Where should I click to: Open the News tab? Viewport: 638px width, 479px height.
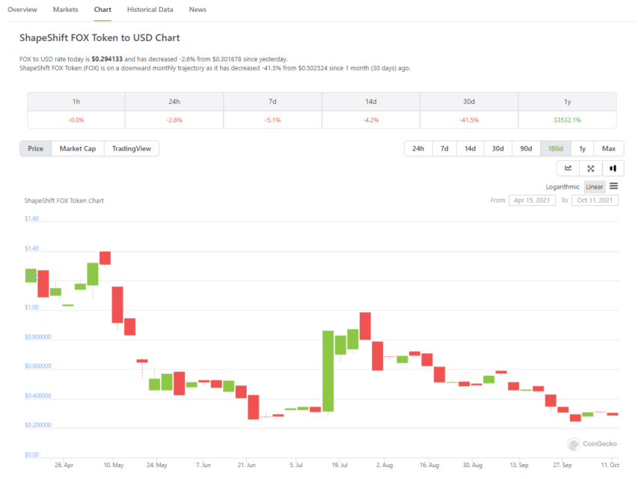point(197,10)
